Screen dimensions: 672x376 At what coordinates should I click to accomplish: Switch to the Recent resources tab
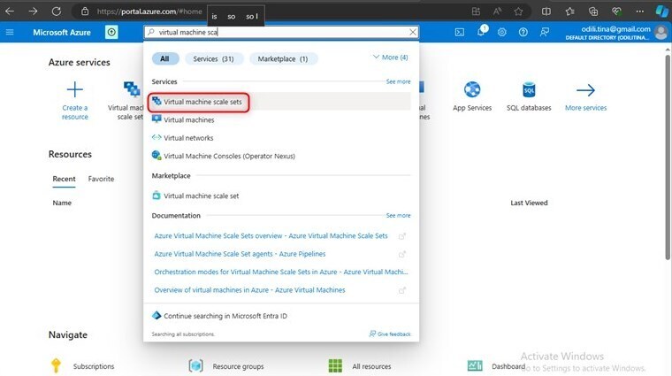click(x=64, y=179)
